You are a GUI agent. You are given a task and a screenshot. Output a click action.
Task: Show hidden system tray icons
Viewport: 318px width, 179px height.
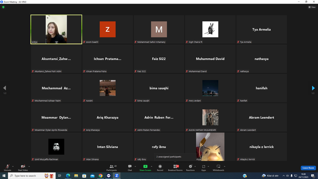284,176
